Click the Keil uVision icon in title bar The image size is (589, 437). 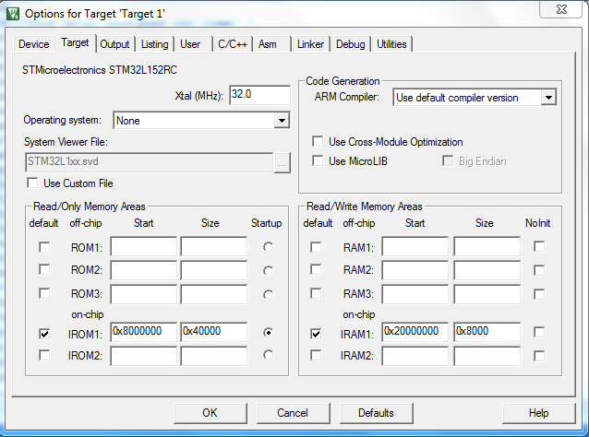coord(12,14)
